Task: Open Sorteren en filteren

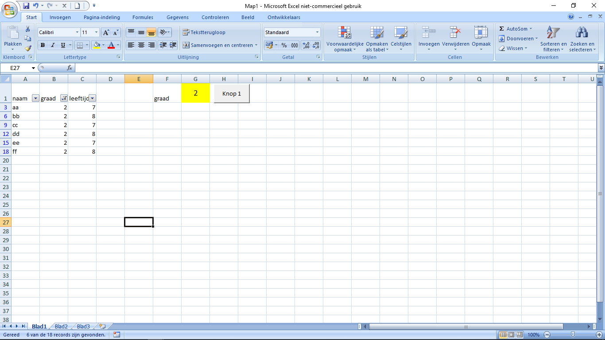Action: [x=553, y=39]
